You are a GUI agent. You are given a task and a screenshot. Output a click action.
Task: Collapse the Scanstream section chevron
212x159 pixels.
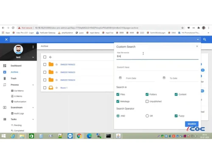33,108
